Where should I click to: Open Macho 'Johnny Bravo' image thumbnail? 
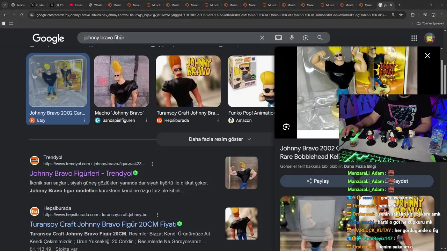point(122,81)
